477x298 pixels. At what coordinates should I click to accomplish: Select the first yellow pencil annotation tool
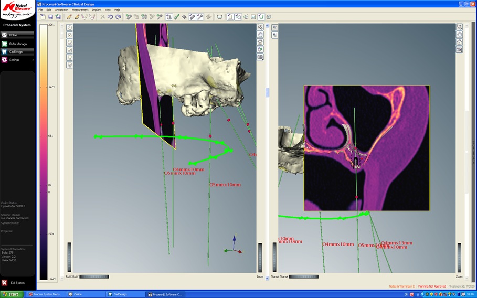click(x=69, y=17)
